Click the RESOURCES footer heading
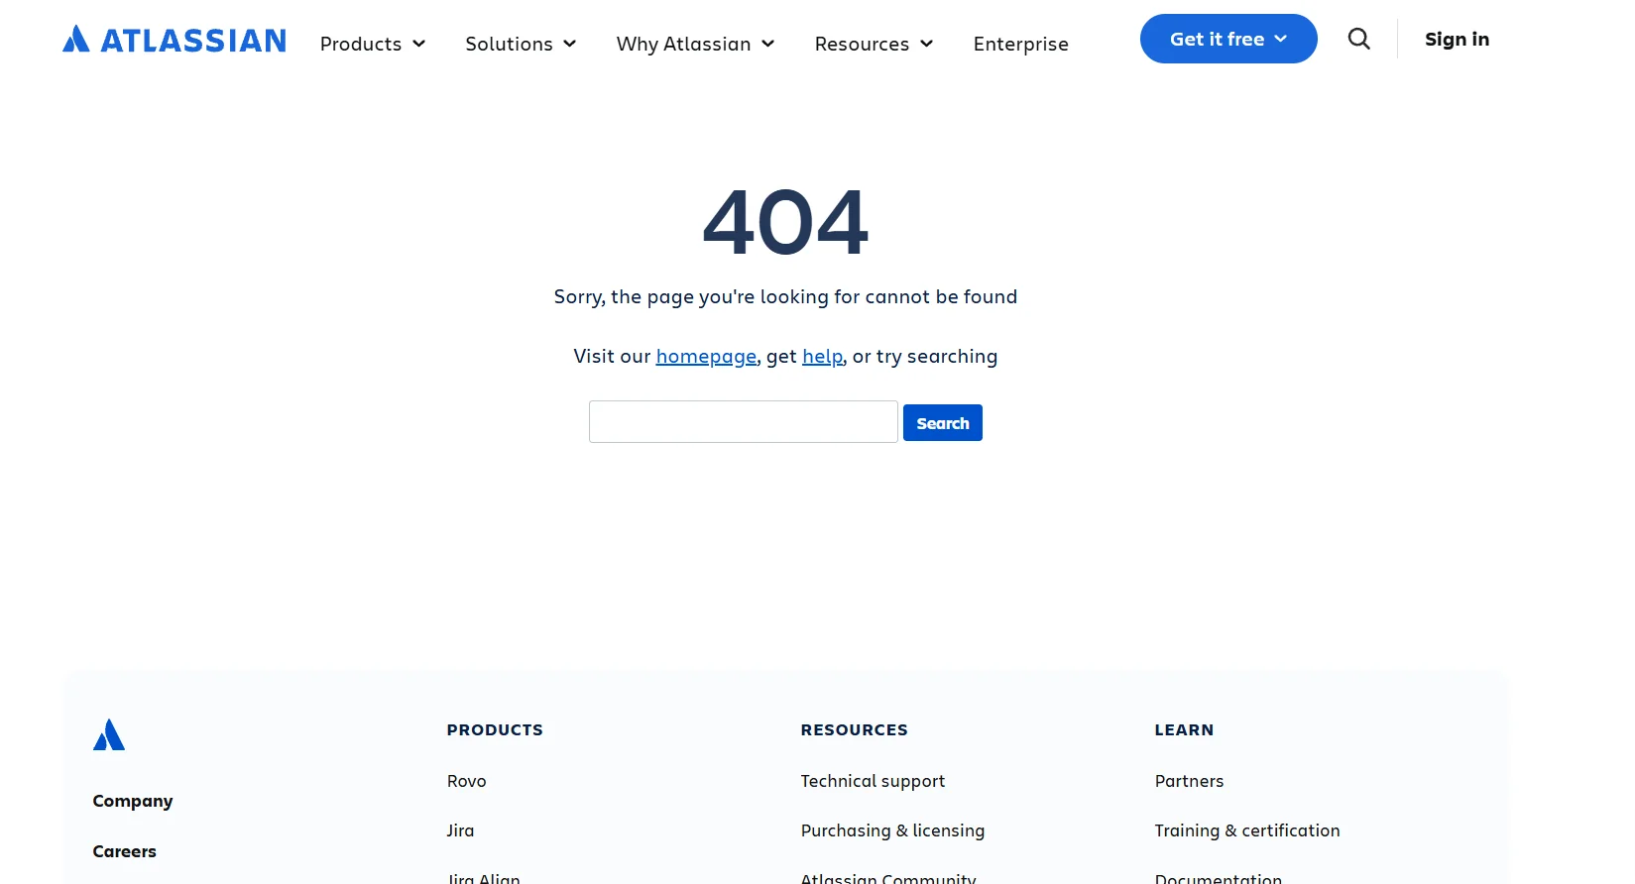This screenshot has width=1635, height=884. point(854,729)
